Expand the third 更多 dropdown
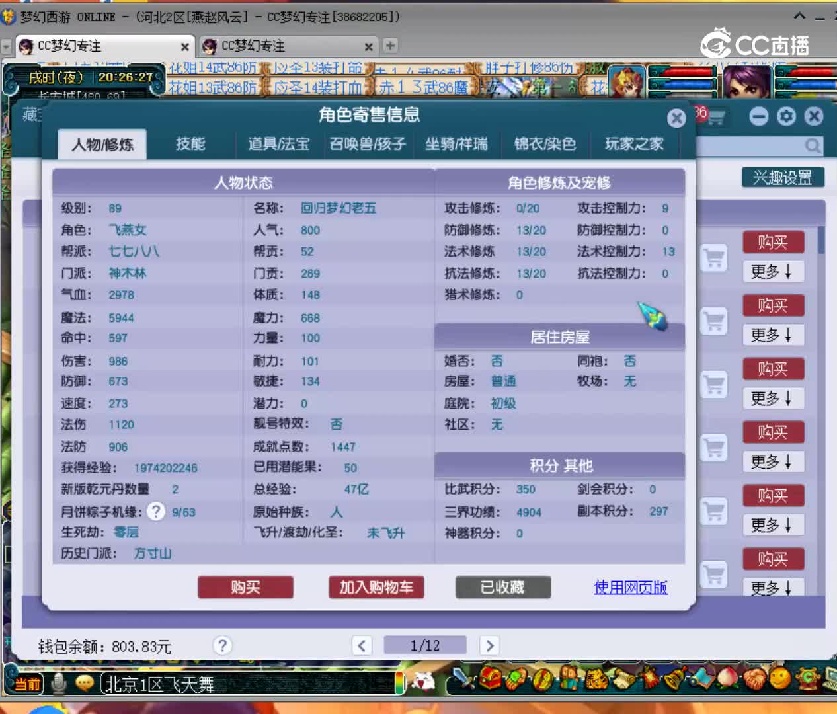 coord(772,399)
